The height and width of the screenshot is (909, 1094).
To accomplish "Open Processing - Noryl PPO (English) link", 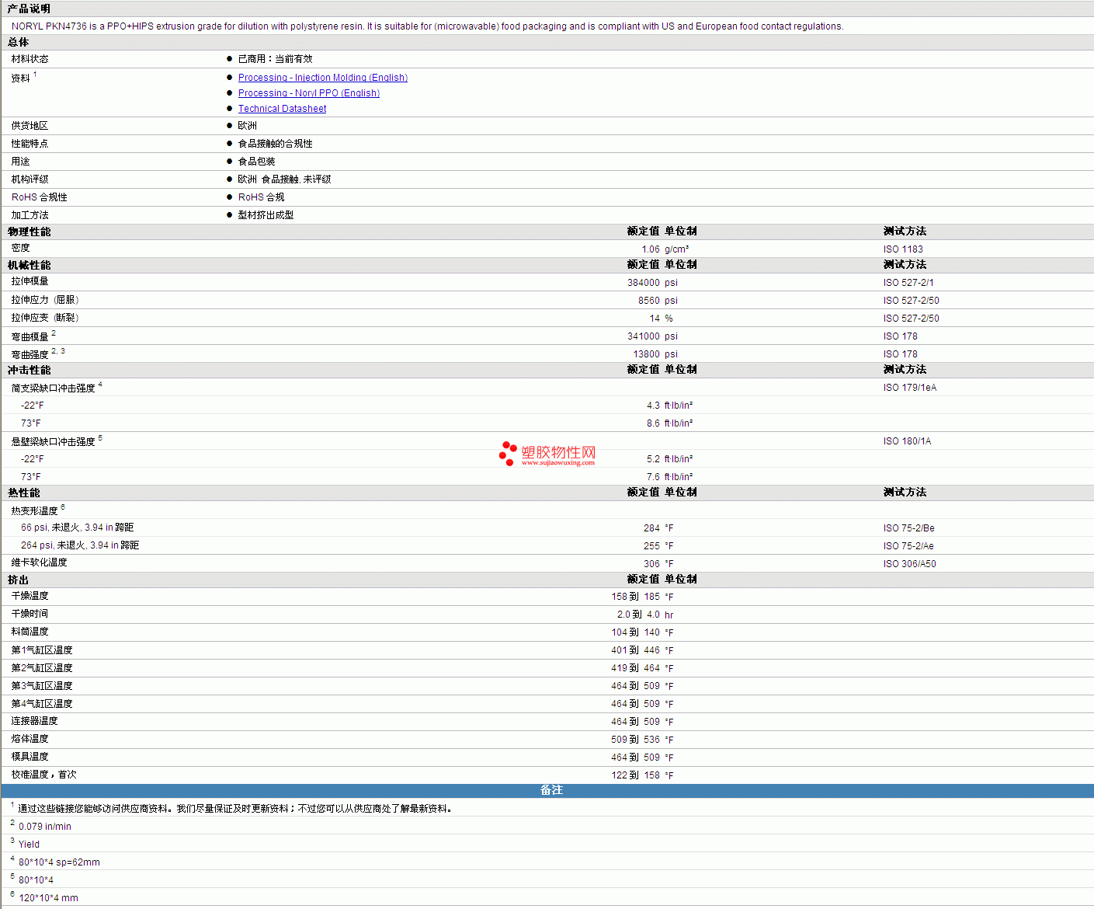I will 309,93.
